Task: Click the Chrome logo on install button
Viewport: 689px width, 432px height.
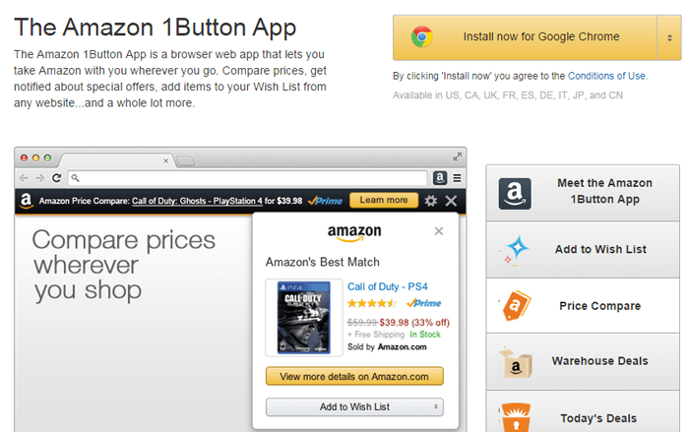Action: 421,37
